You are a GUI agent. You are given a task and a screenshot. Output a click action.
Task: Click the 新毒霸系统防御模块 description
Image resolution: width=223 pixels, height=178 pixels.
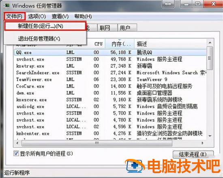click(159, 100)
